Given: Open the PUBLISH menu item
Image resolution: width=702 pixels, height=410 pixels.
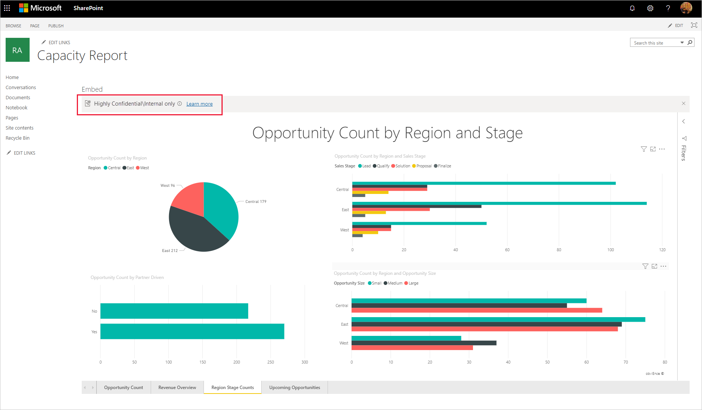Looking at the screenshot, I should tap(55, 25).
